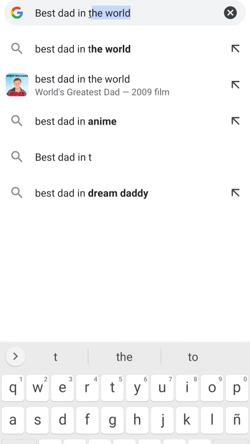Tap magnifier icon beside "Best dad in t"
This screenshot has height=444, width=250.
pos(17,157)
